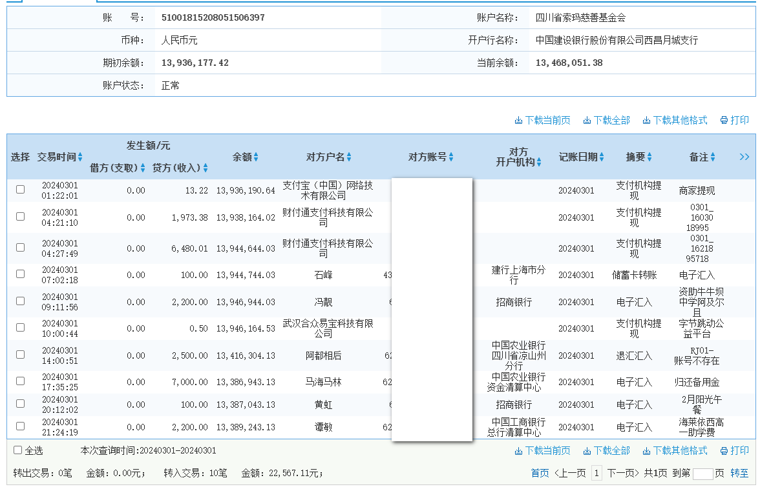Click bottom 打印 print link

click(x=734, y=451)
